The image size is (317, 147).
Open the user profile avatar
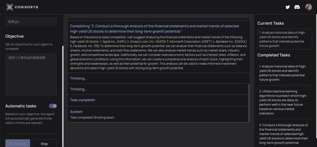click(308, 7)
